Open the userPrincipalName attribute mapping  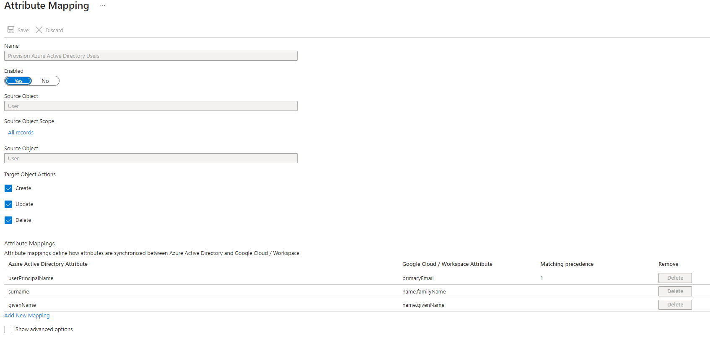pyautogui.click(x=31, y=278)
